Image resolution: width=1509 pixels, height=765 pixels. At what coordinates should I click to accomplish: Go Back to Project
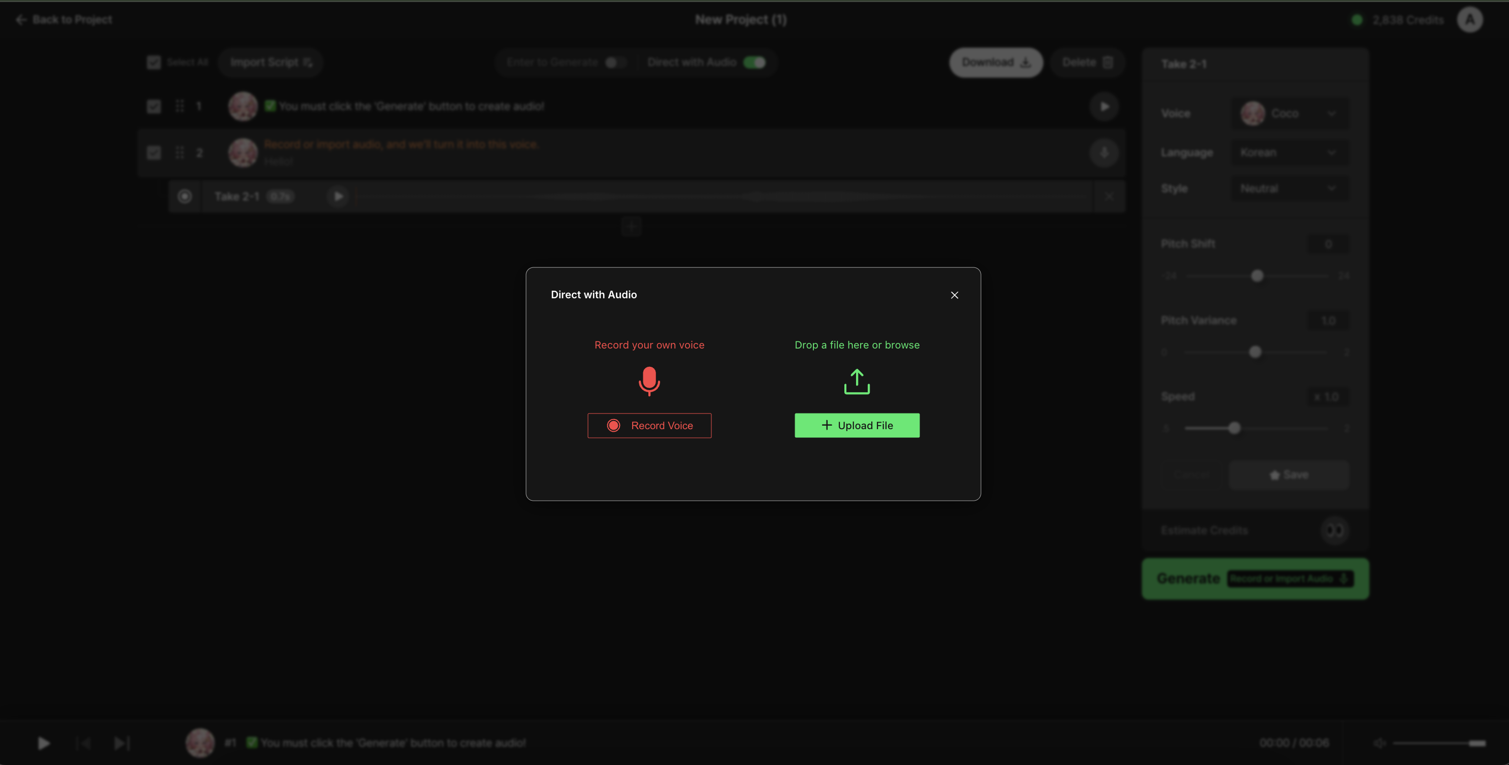[x=64, y=20]
